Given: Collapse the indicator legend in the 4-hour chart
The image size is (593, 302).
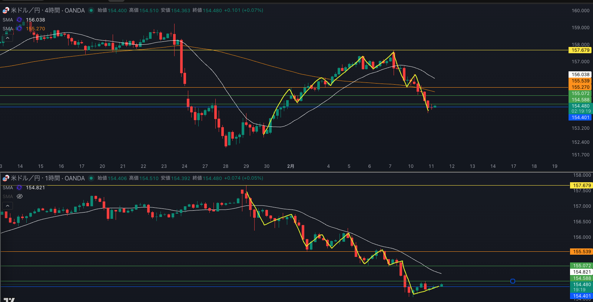Looking at the screenshot, I should pyautogui.click(x=7, y=38).
